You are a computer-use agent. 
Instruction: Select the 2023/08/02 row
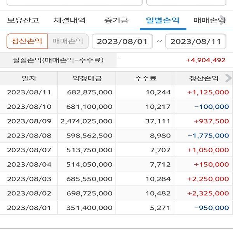point(116,193)
